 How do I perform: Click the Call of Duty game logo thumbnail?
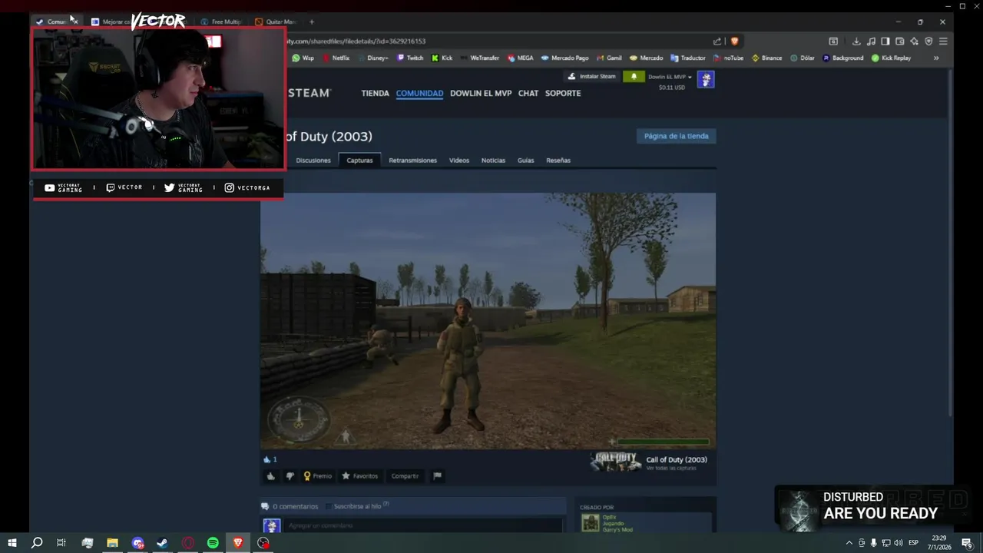tap(615, 462)
